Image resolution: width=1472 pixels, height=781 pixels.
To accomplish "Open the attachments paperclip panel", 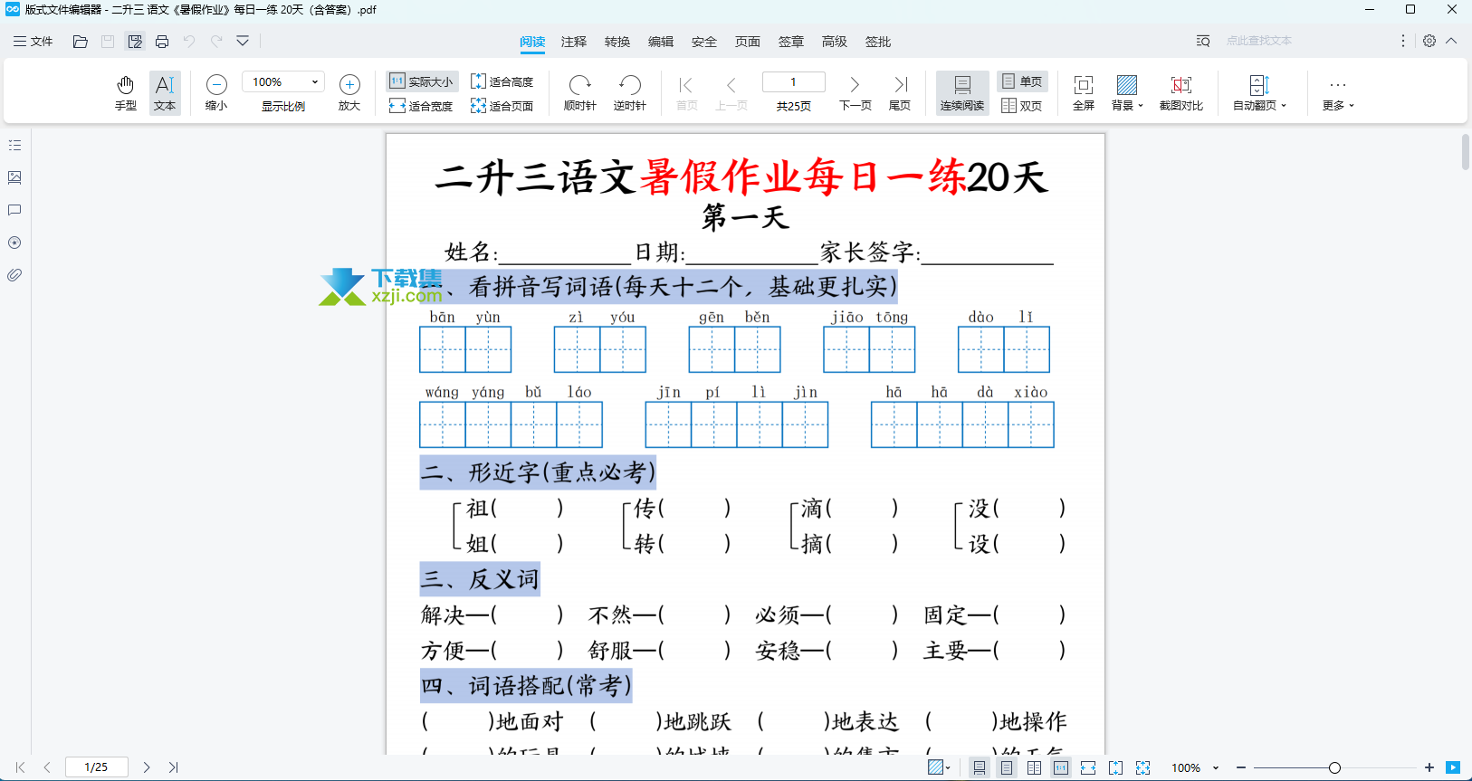I will (x=14, y=275).
